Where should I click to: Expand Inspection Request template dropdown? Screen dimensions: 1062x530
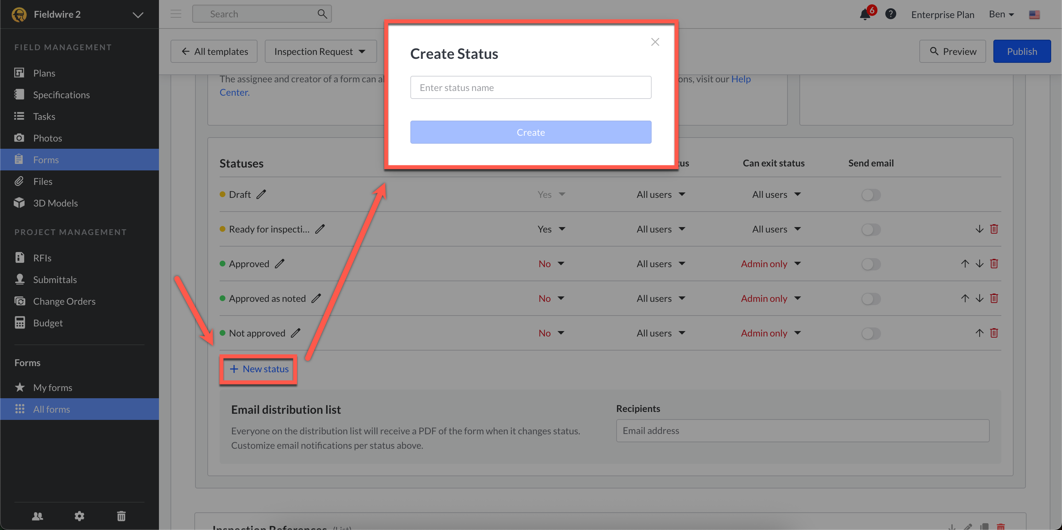320,52
